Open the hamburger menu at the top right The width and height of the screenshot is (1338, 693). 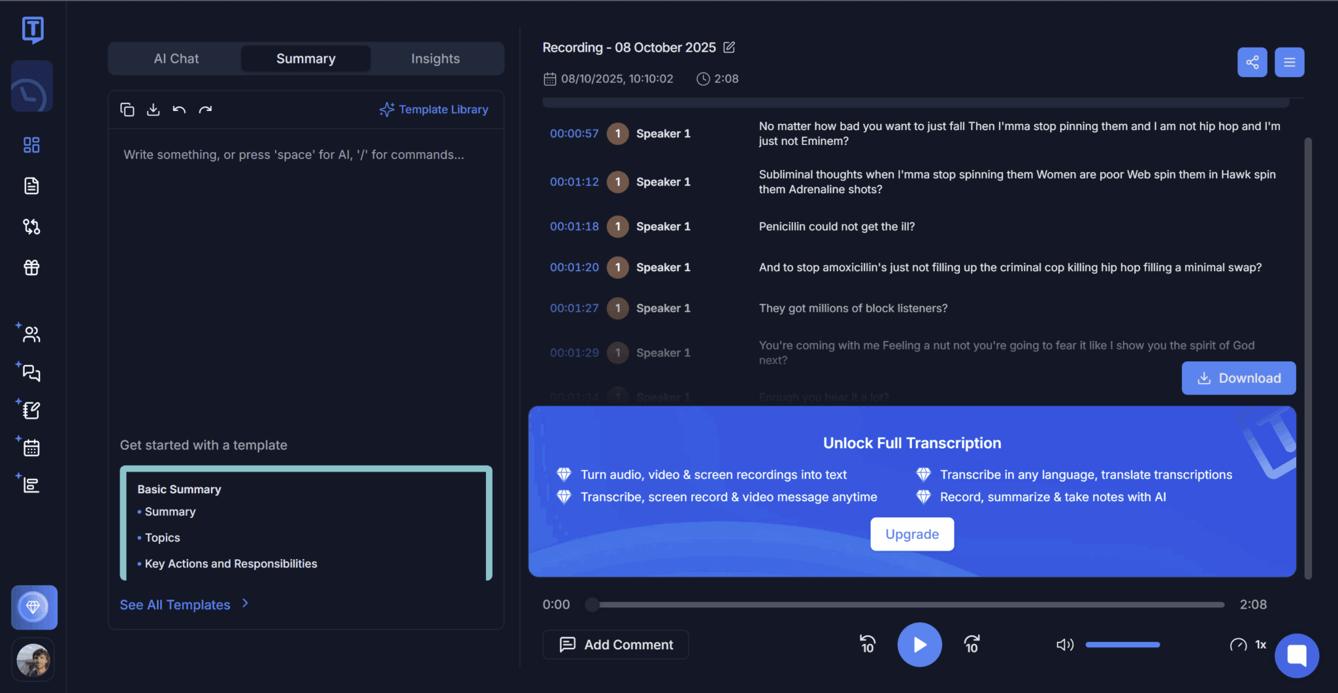point(1289,63)
